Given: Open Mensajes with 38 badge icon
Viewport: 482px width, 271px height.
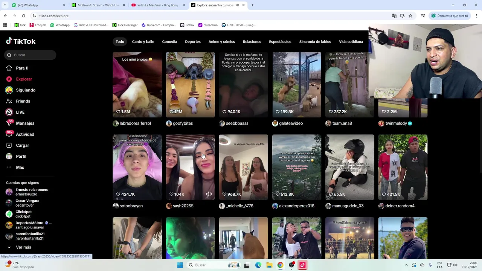Looking at the screenshot, I should 9,123.
